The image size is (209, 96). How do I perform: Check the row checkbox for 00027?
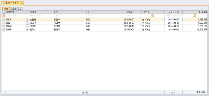click(x=4, y=23)
